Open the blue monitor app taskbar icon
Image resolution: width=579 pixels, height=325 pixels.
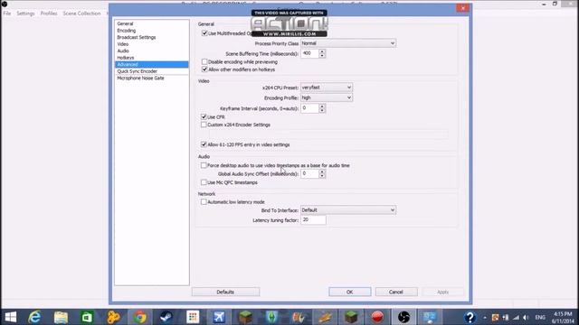tap(430, 317)
